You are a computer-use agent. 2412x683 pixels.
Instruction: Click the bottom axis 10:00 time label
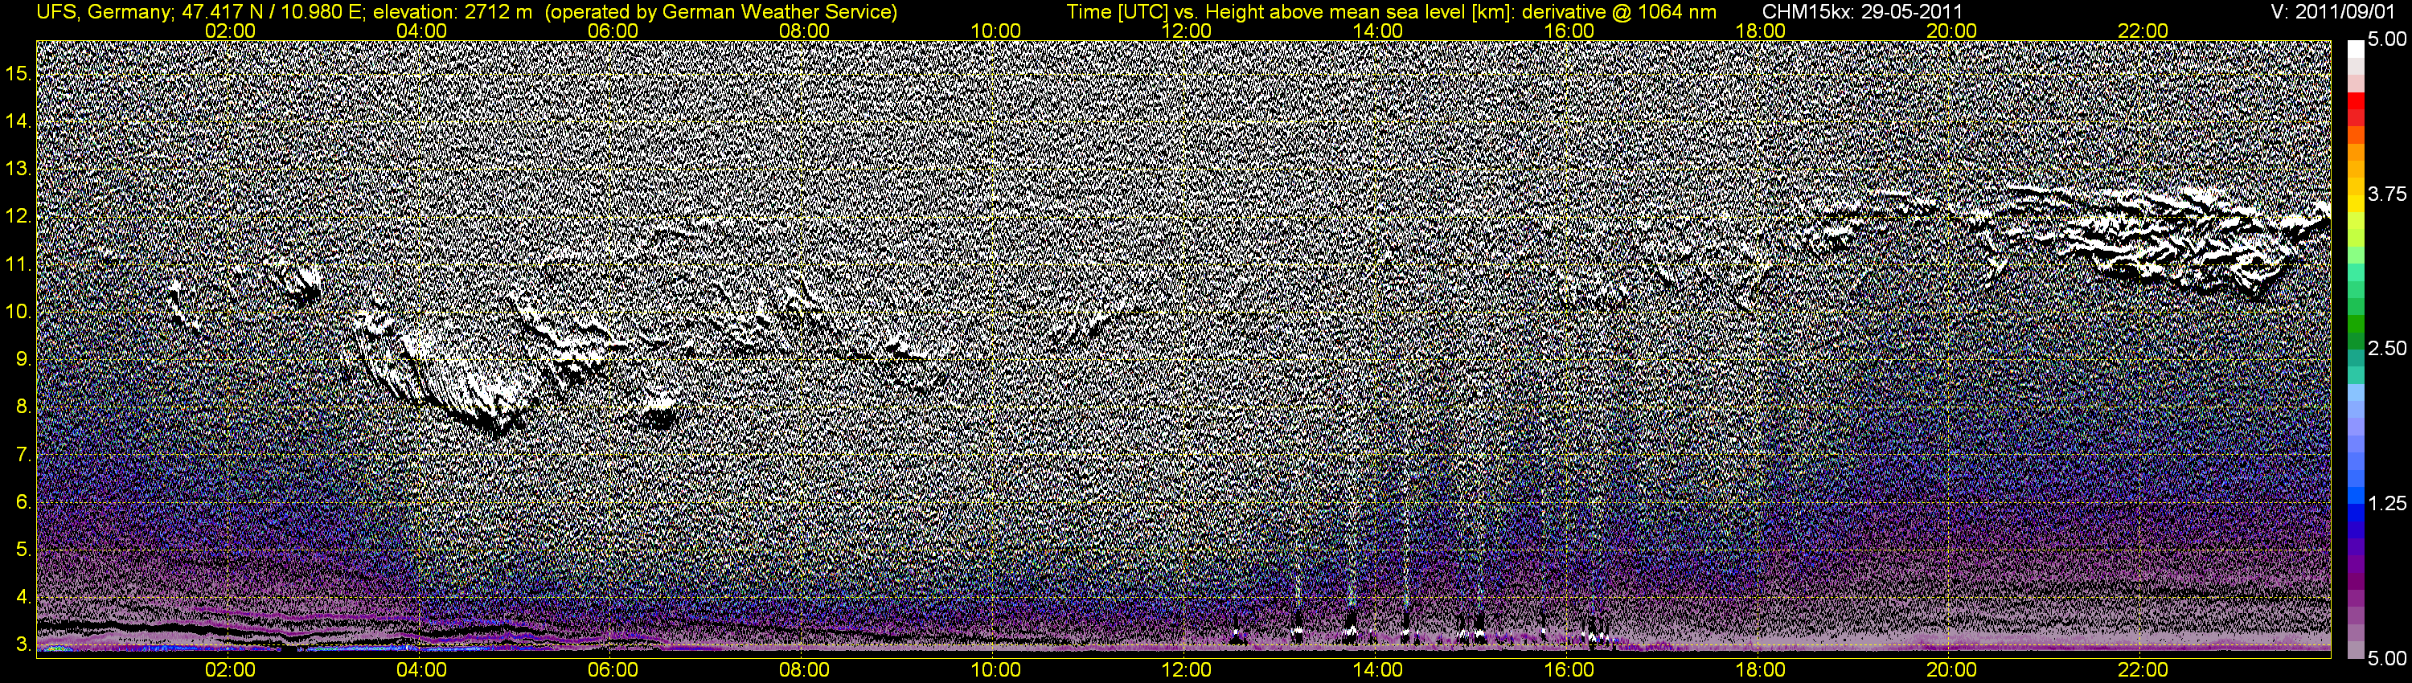click(995, 670)
